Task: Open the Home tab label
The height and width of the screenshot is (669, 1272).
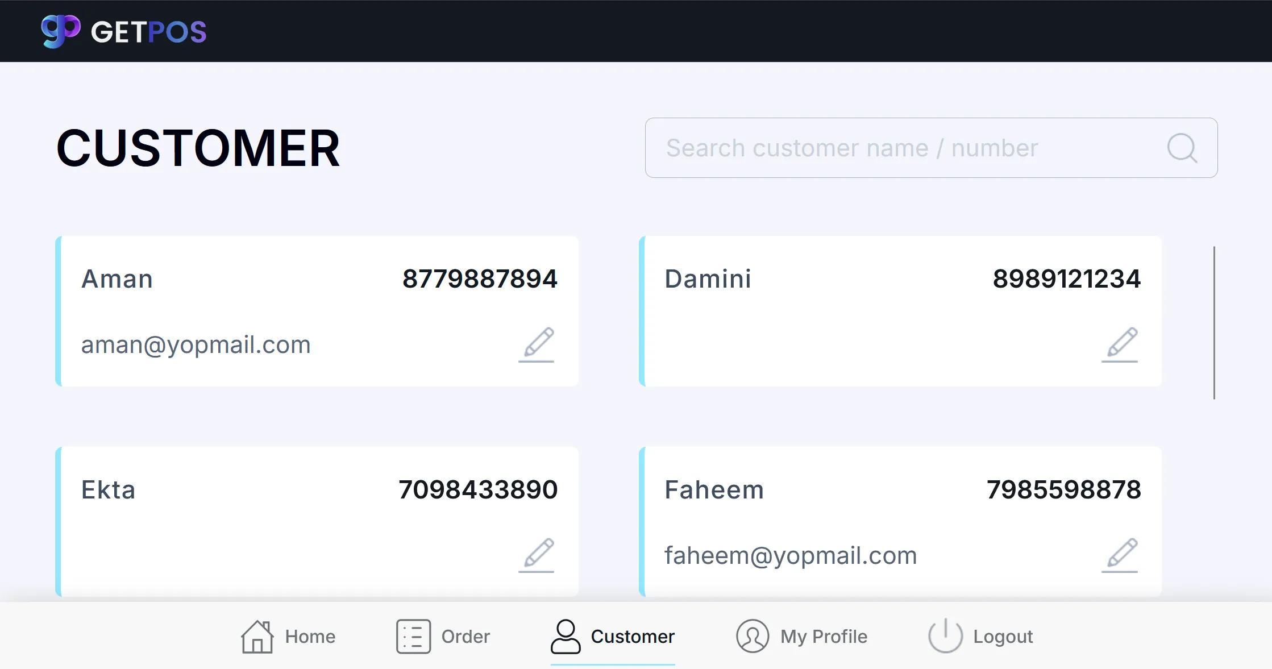Action: [x=310, y=637]
